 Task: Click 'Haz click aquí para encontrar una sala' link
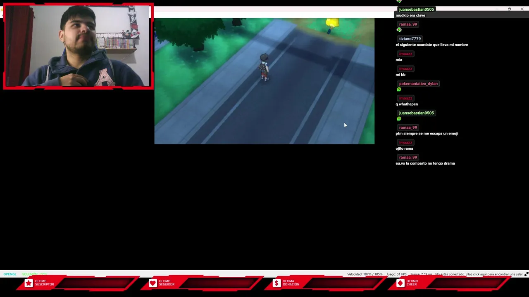(x=494, y=274)
